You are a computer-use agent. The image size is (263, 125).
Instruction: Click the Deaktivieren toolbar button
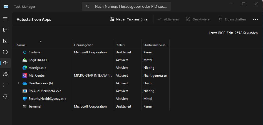(199, 19)
